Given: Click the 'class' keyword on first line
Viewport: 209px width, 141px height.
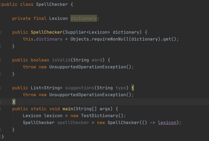Looking at the screenshot, I should coord(27,5).
